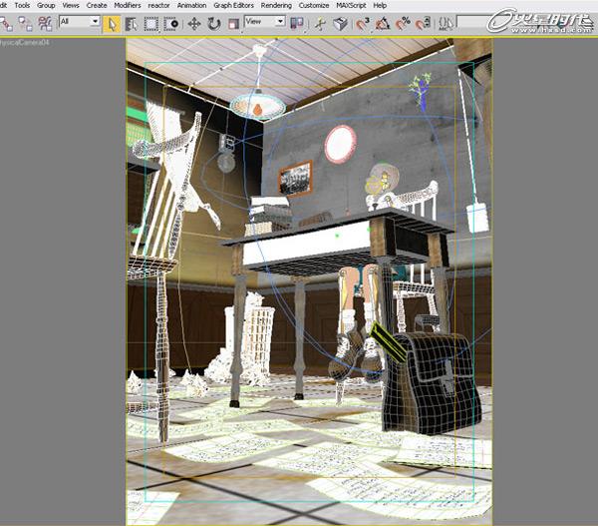This screenshot has width=598, height=526.
Task: Open the 'View' reference coordinate dropdown
Action: point(265,21)
